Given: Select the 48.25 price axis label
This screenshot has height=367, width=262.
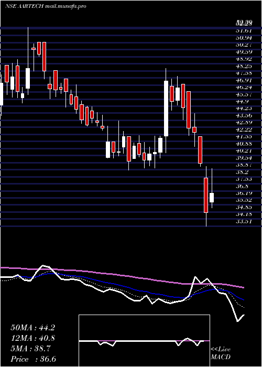Looking at the screenshot, I should click(x=244, y=66).
